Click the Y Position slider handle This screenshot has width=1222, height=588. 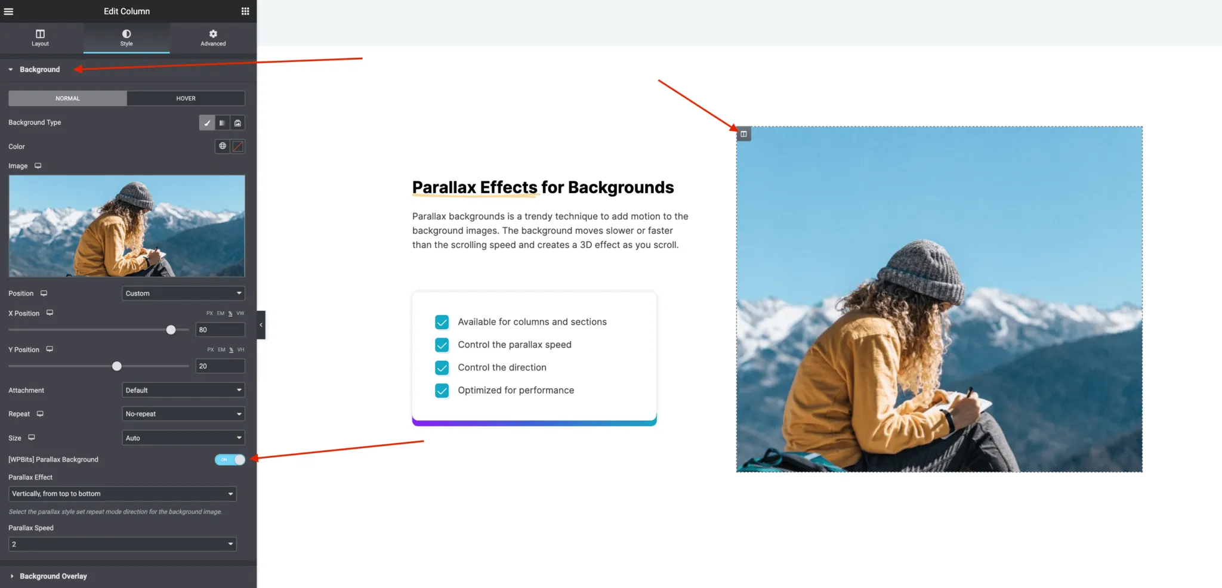[x=117, y=366]
